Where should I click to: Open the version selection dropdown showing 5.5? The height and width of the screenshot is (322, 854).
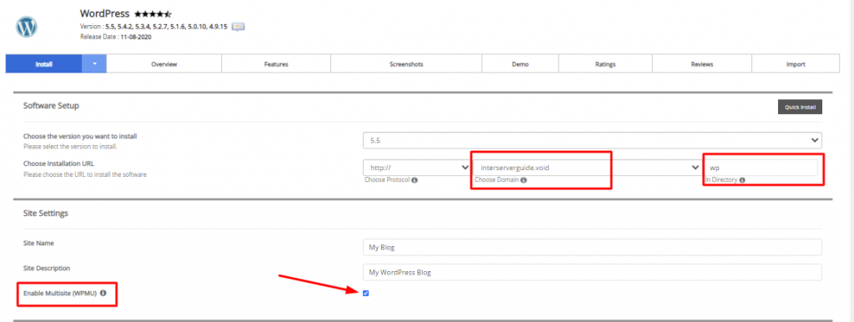[592, 140]
